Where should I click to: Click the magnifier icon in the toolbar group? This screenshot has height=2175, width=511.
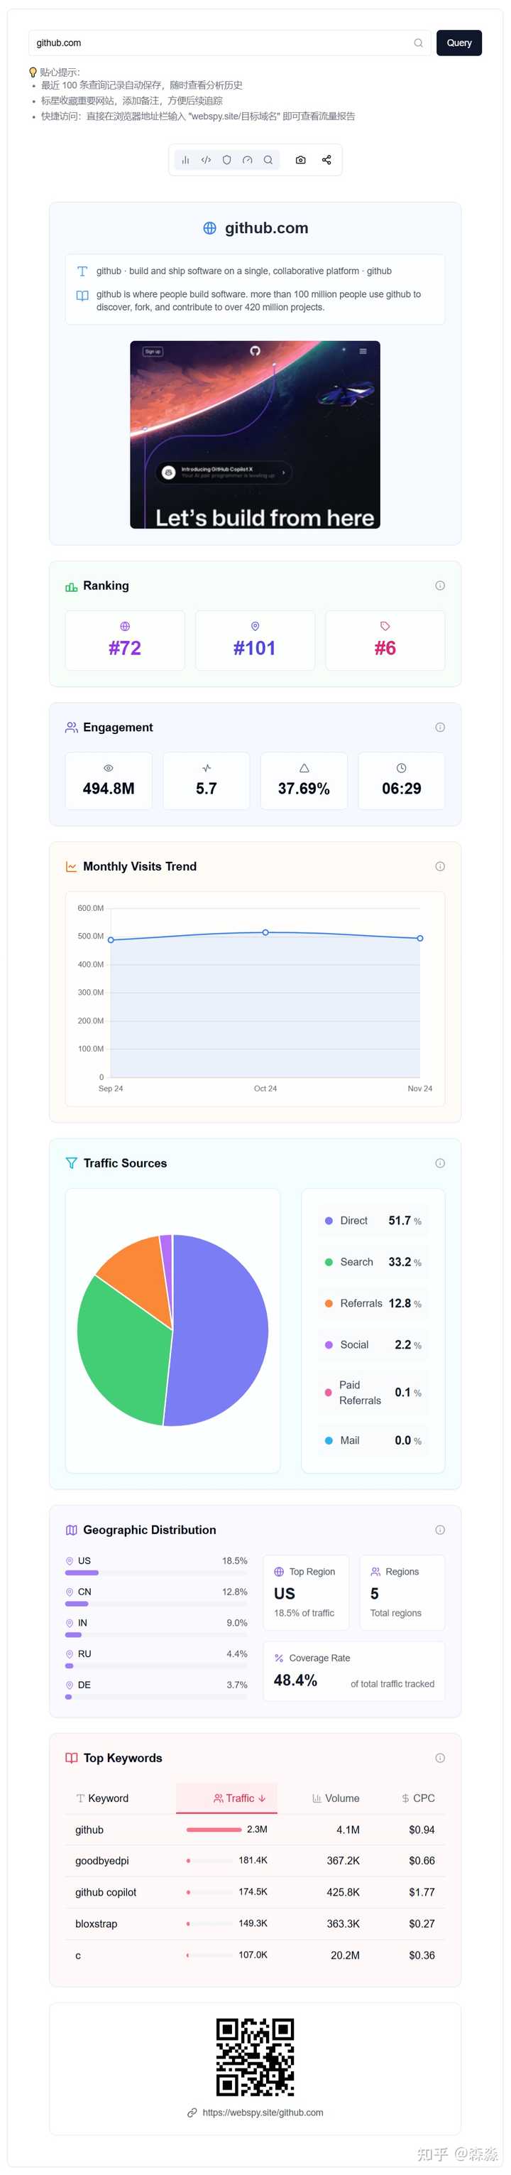tap(268, 161)
